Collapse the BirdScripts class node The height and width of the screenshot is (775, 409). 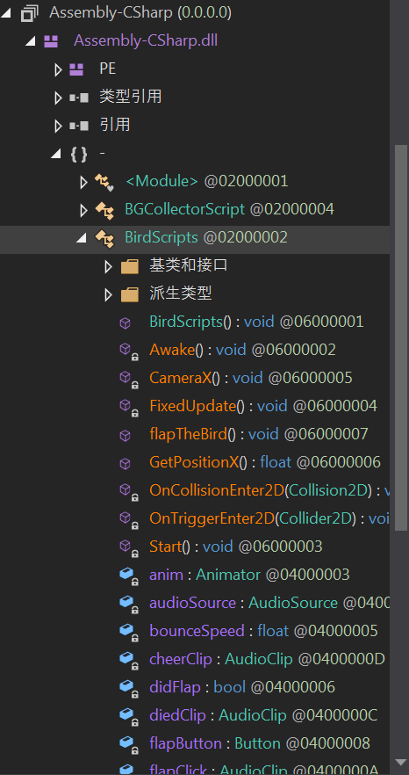coord(81,239)
